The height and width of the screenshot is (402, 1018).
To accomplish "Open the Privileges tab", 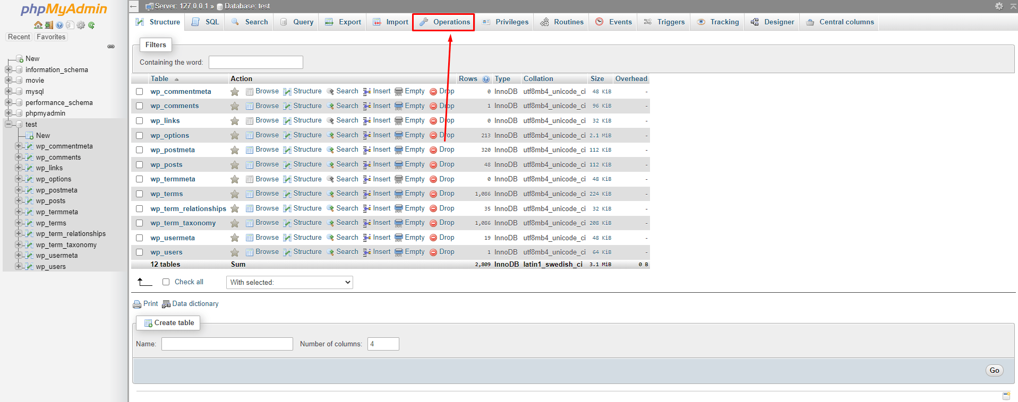I will pos(505,22).
